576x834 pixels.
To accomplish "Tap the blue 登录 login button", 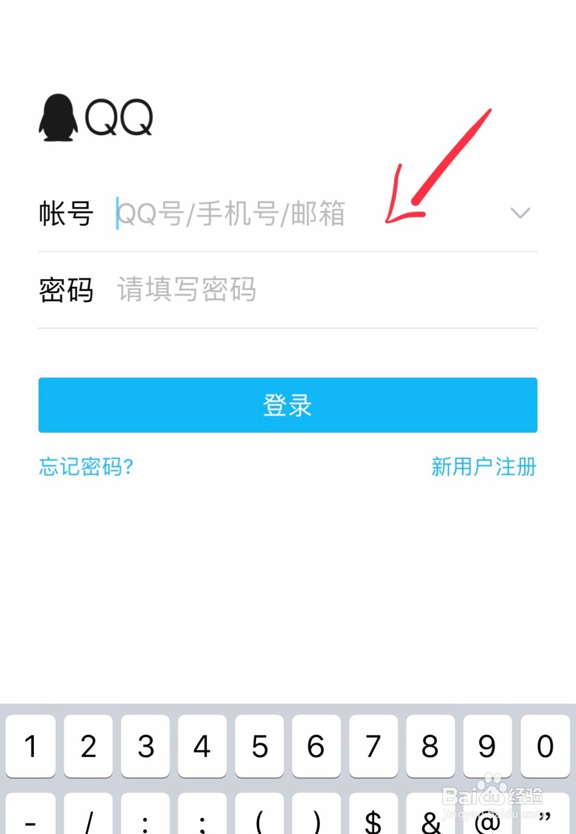I will 288,405.
